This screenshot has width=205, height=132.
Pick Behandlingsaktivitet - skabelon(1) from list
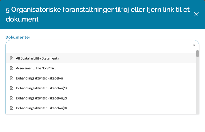[x=41, y=88]
